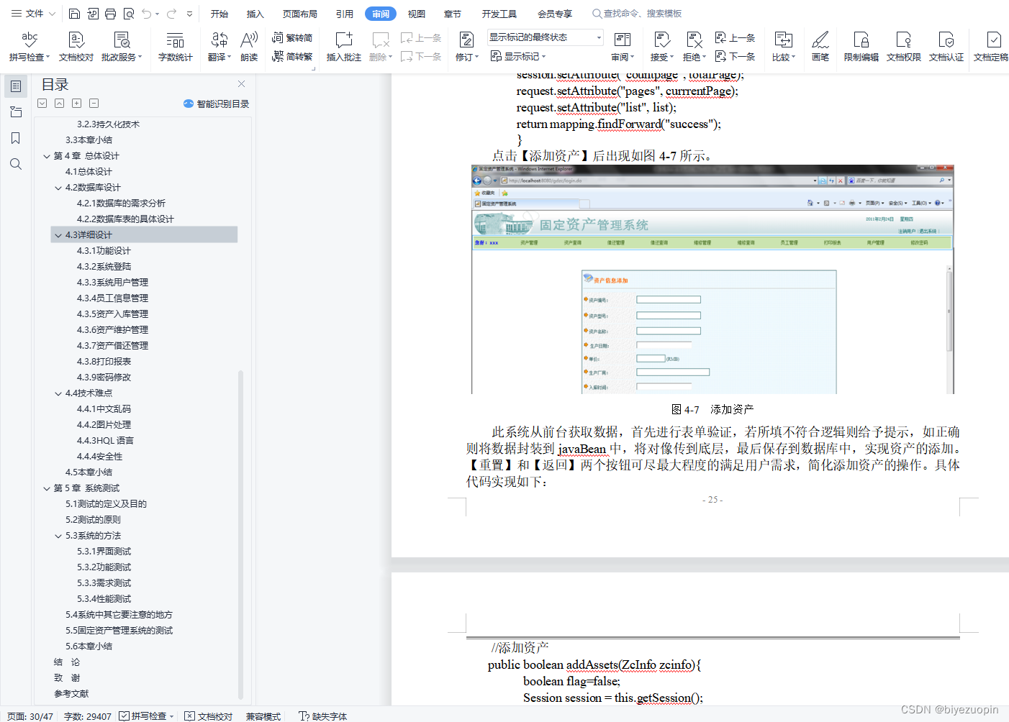The height and width of the screenshot is (722, 1009).
Task: Accept the tracked change (接受)
Action: tap(661, 46)
